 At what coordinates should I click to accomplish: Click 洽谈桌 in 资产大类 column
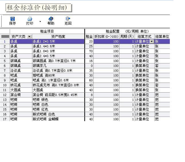click(21, 71)
